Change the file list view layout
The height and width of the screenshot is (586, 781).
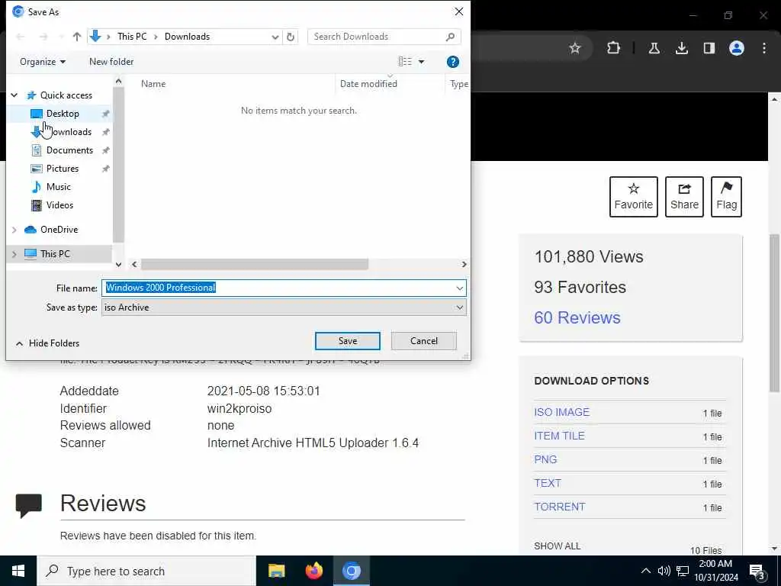coord(405,62)
